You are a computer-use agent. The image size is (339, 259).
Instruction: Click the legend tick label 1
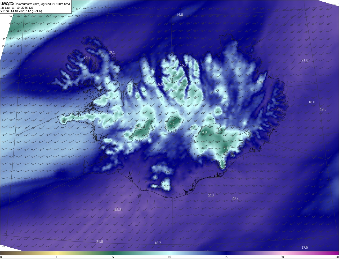click(x=57, y=257)
